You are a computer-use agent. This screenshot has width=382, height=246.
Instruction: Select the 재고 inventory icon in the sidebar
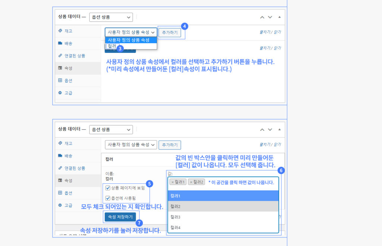coord(61,31)
